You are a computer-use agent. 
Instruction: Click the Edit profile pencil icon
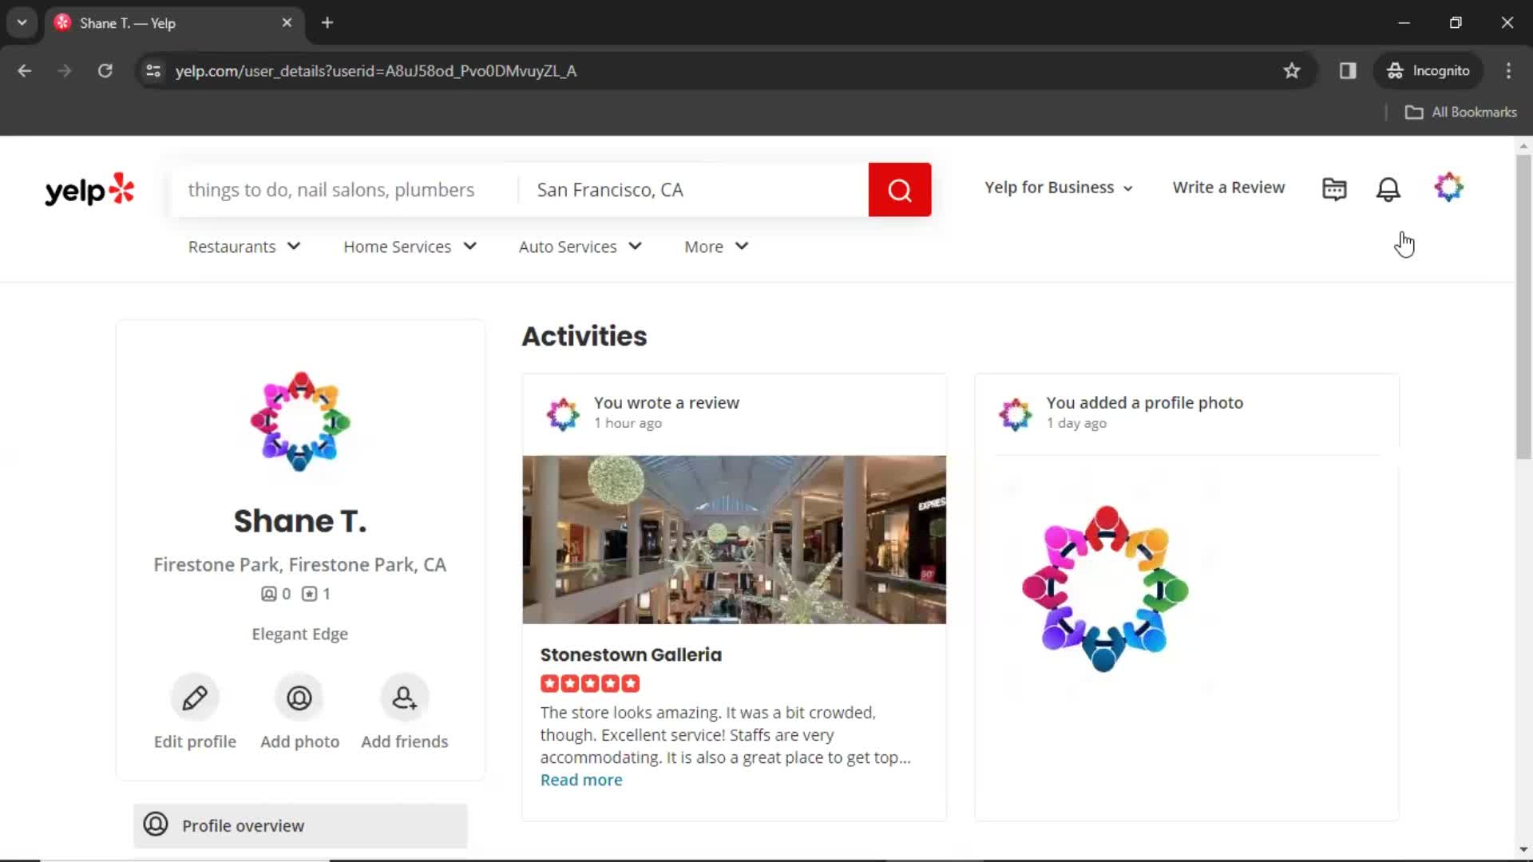click(x=195, y=697)
